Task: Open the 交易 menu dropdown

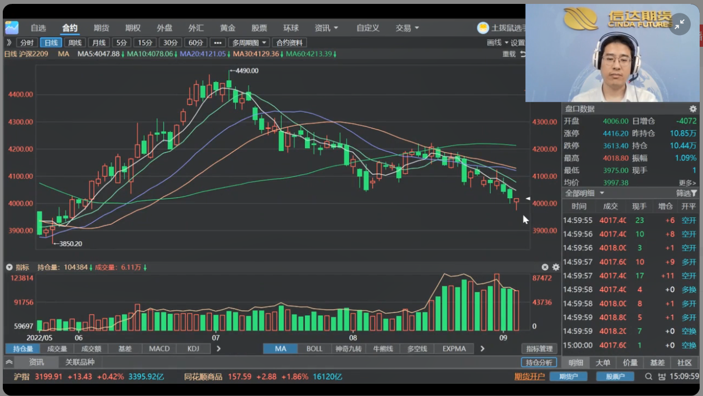Action: coord(407,28)
